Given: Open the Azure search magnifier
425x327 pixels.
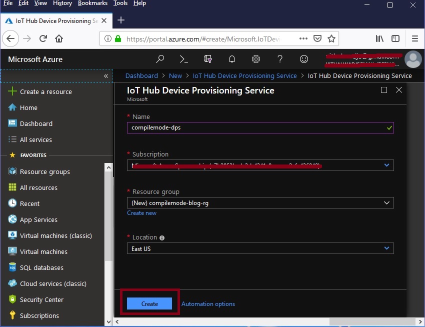Looking at the screenshot, I should pyautogui.click(x=160, y=58).
